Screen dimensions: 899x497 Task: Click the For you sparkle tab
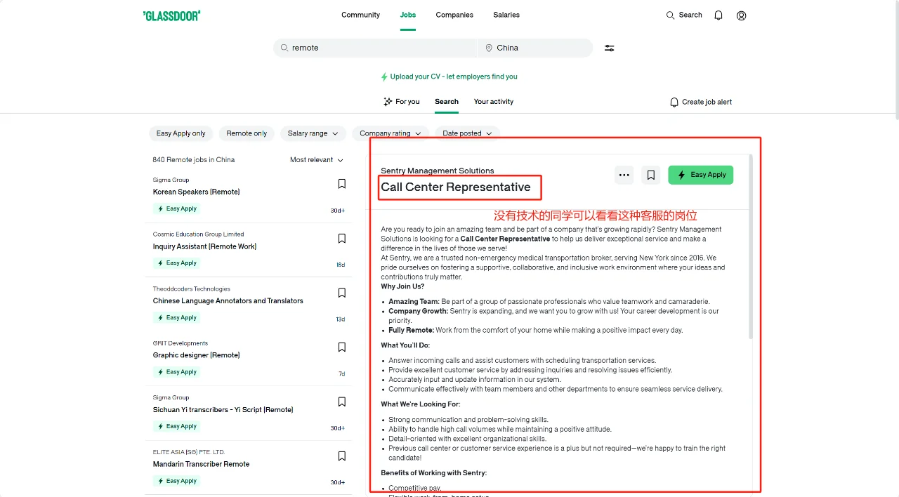pyautogui.click(x=402, y=102)
